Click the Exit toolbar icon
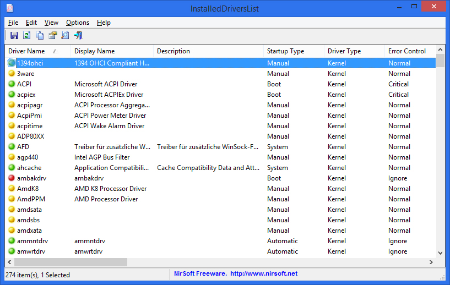The height and width of the screenshot is (285, 450). click(x=78, y=35)
